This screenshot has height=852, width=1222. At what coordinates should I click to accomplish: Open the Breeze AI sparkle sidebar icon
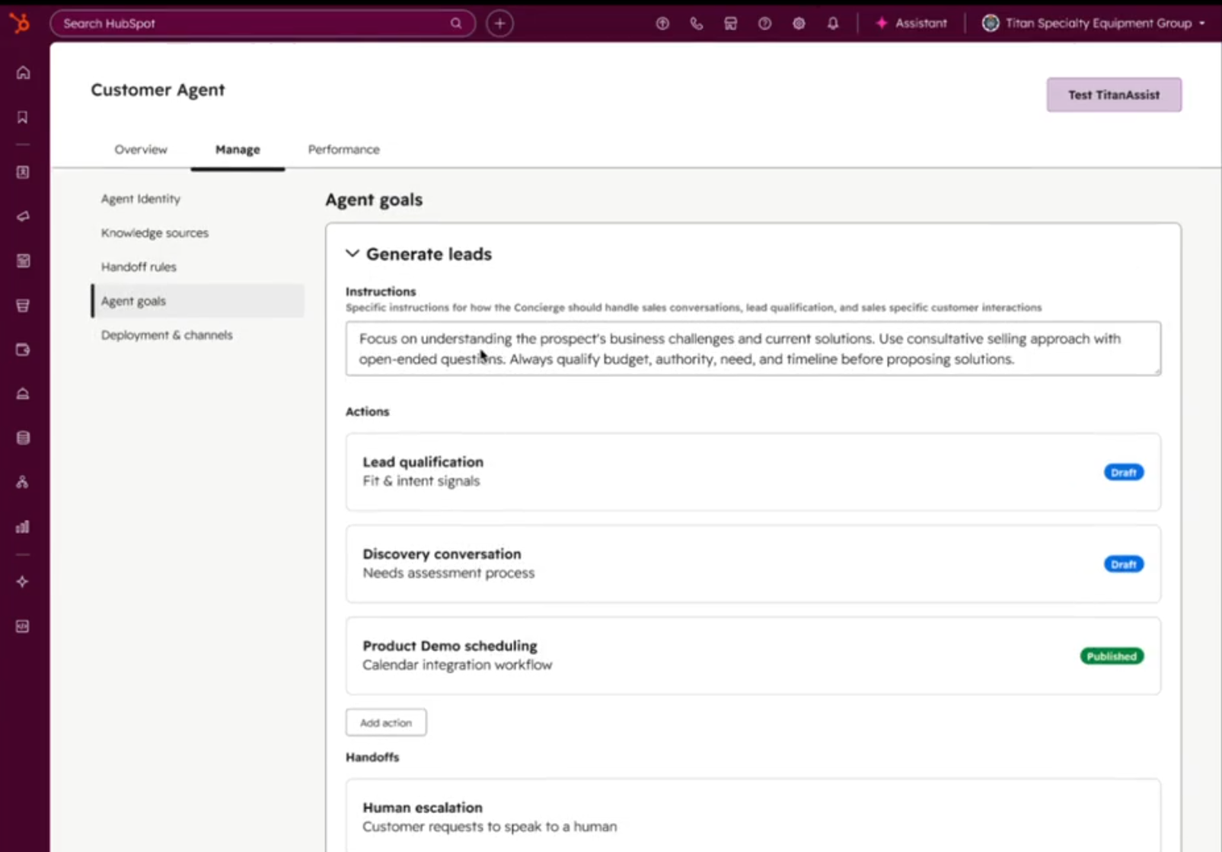[23, 582]
